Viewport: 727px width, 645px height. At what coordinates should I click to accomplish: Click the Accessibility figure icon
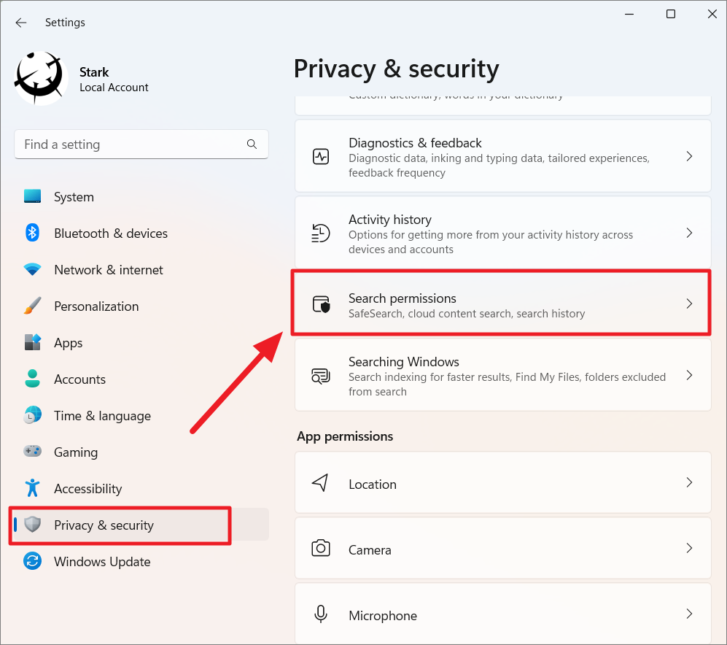click(x=33, y=488)
